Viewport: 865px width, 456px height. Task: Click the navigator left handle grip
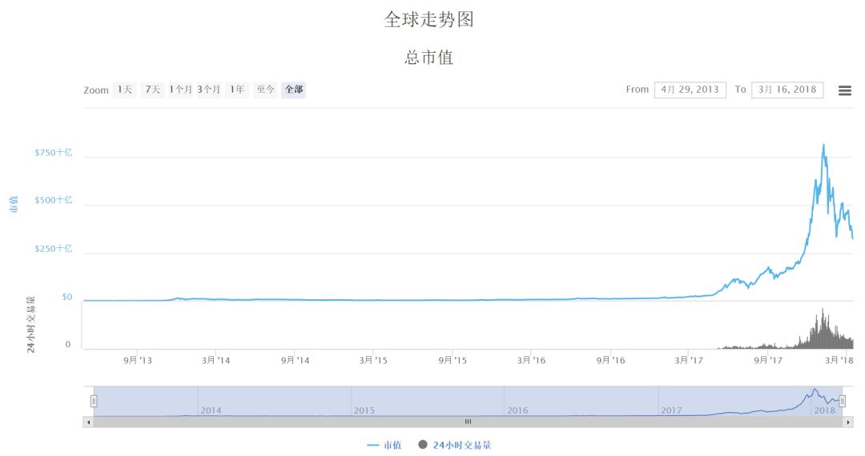94,401
